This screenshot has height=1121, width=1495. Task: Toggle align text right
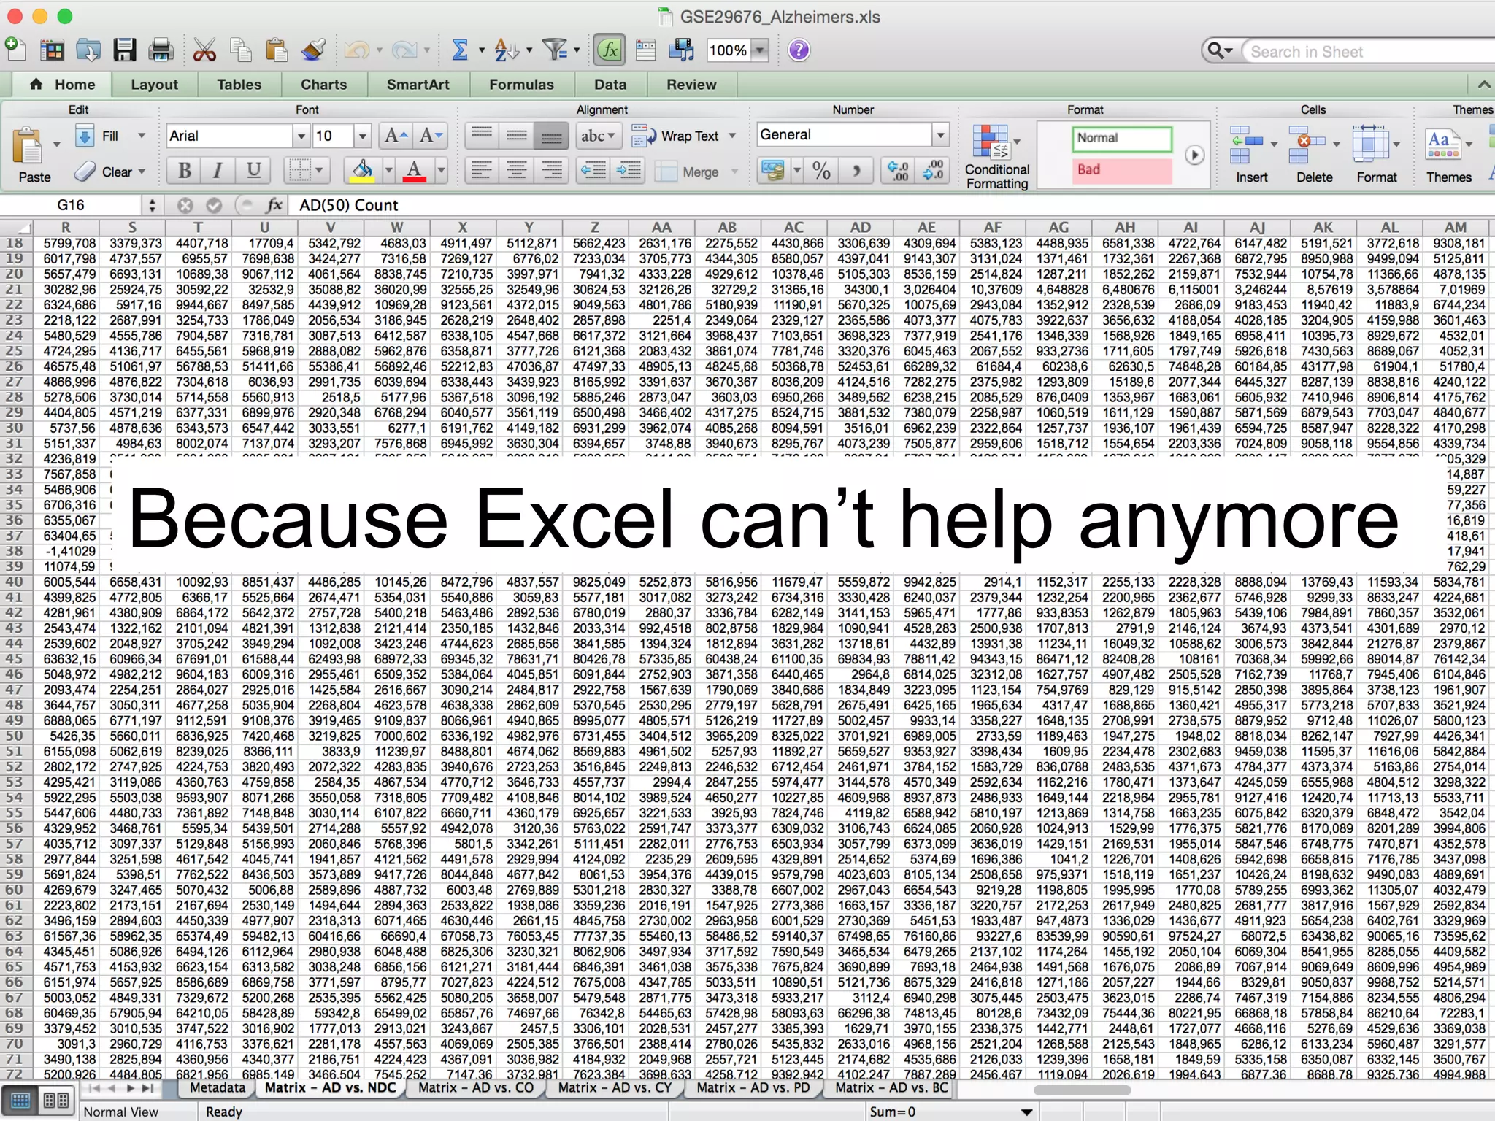tap(552, 171)
